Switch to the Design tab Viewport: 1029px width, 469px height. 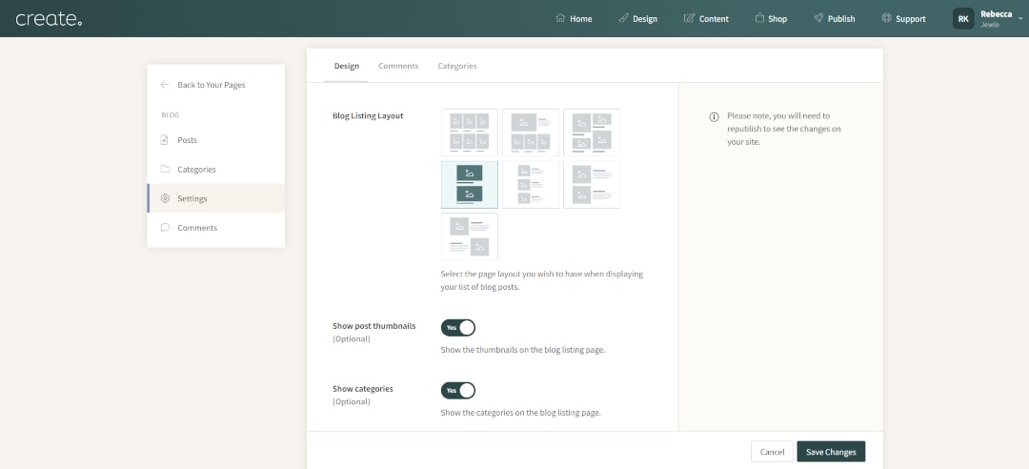pos(347,66)
